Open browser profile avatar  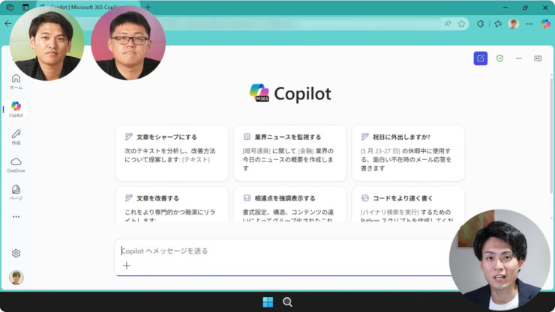pos(513,24)
